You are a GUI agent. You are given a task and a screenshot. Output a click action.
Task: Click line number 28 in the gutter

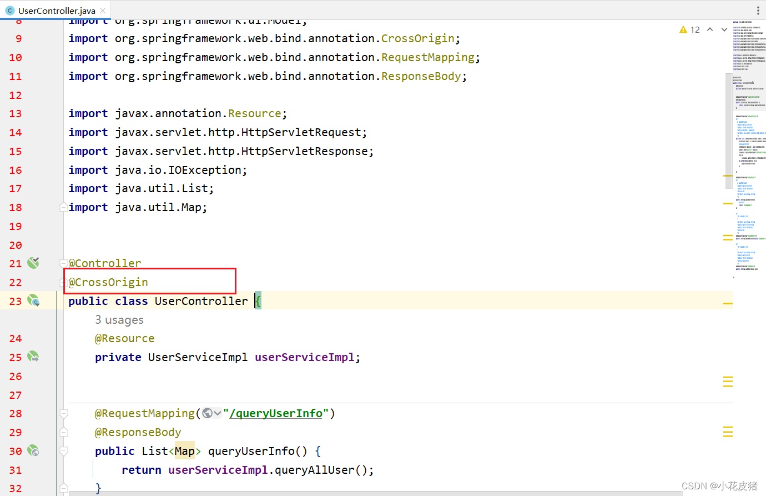tap(16, 413)
